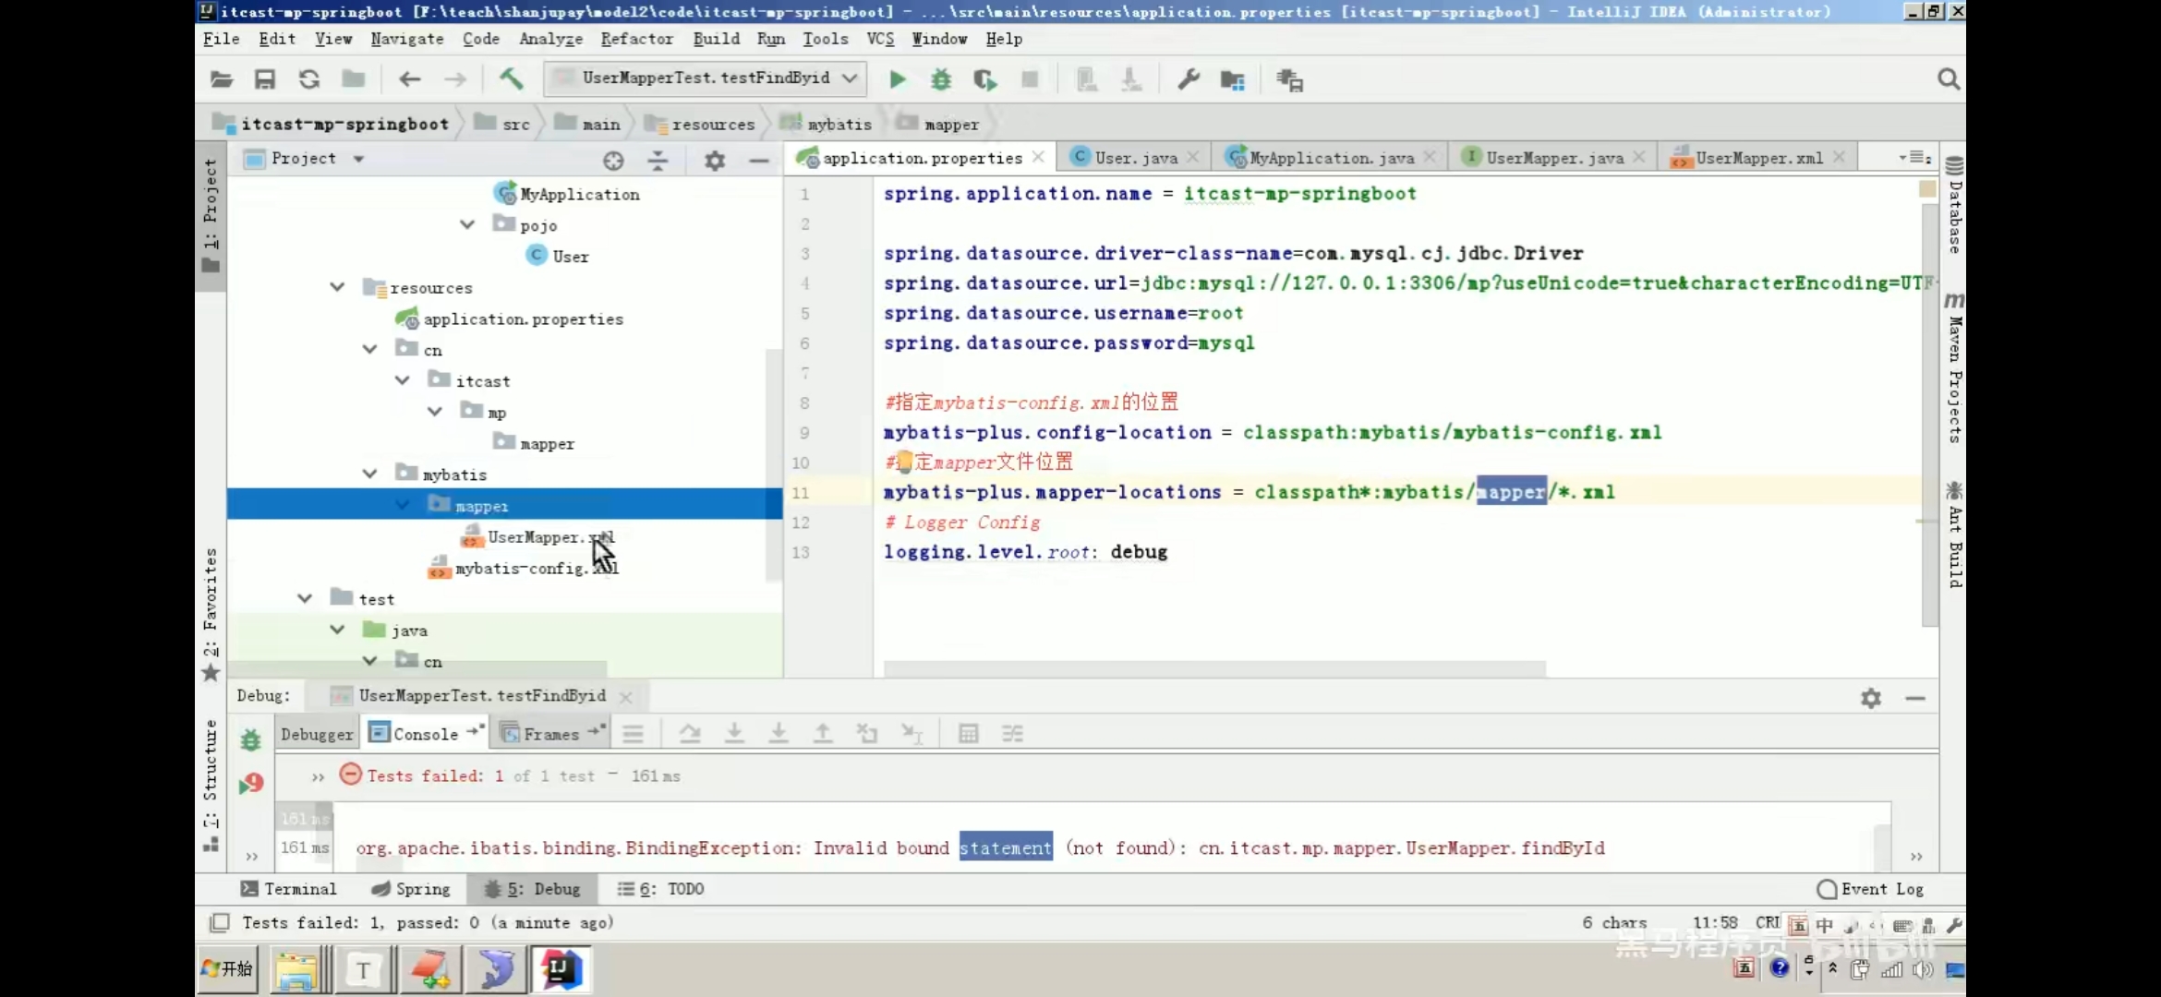Click the Debug bug icon in toolbar
2161x997 pixels.
coord(941,79)
